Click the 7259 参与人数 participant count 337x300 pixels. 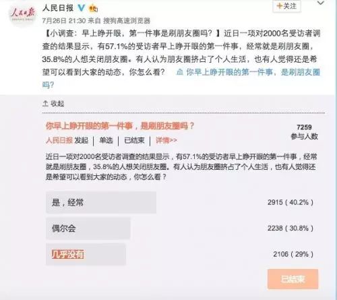304,131
